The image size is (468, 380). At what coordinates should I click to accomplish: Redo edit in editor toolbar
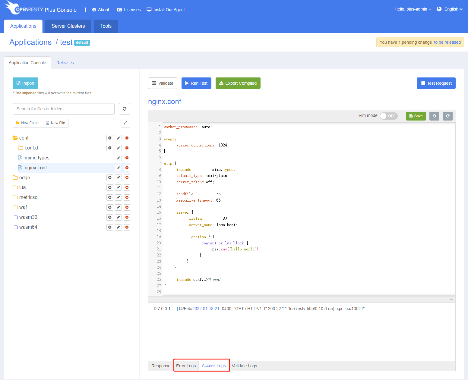click(x=448, y=116)
